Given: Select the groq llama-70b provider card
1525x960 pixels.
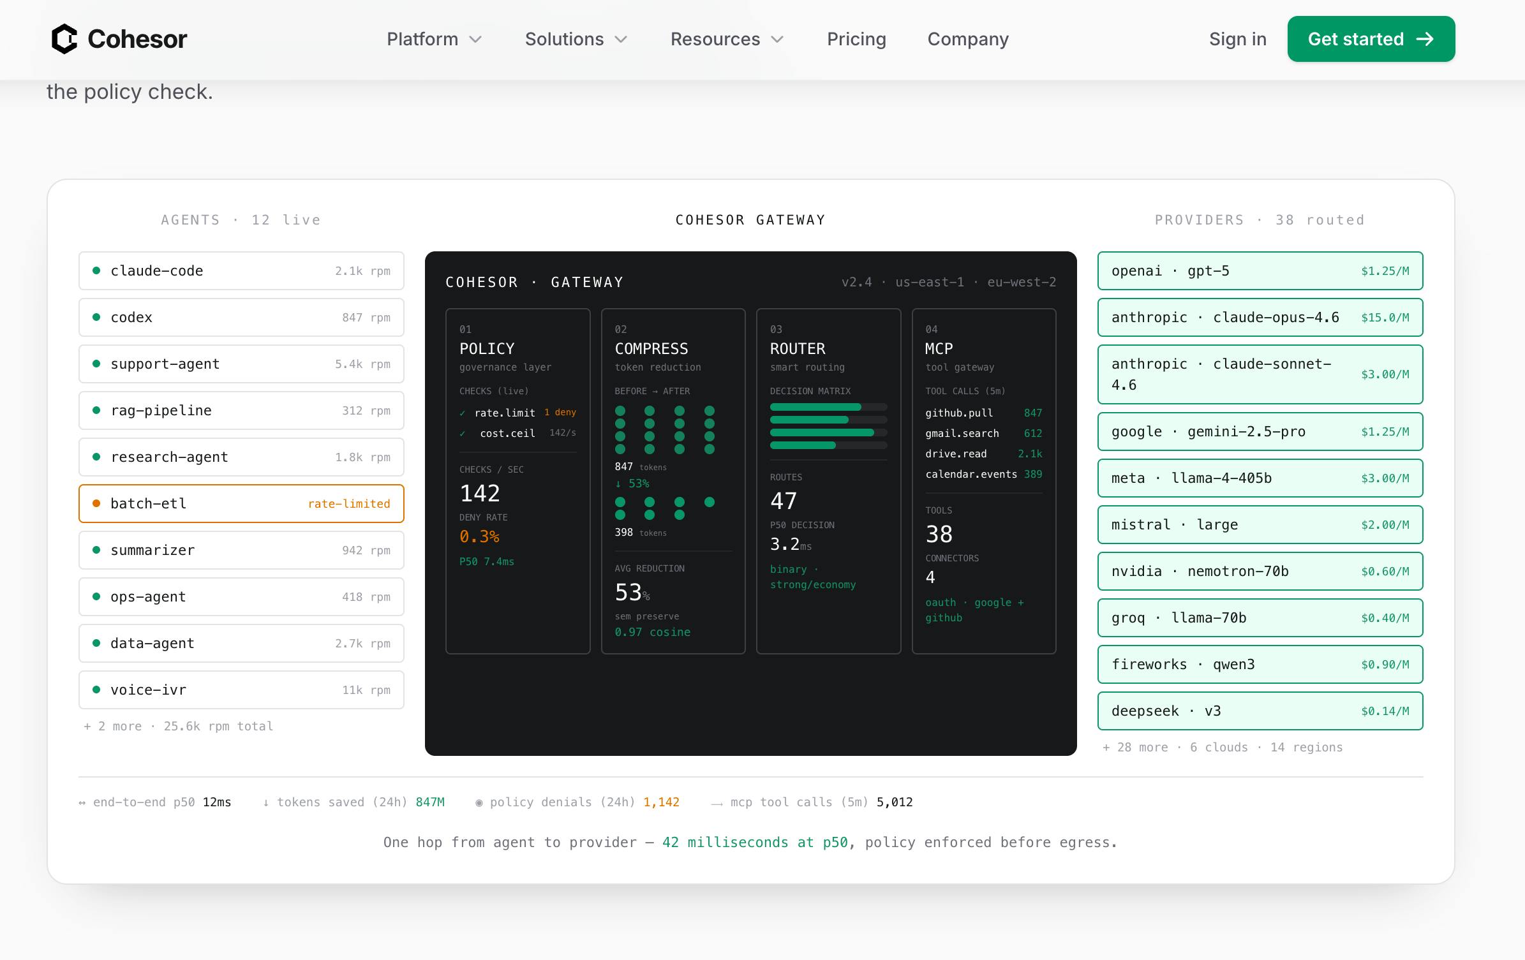Looking at the screenshot, I should (x=1260, y=617).
